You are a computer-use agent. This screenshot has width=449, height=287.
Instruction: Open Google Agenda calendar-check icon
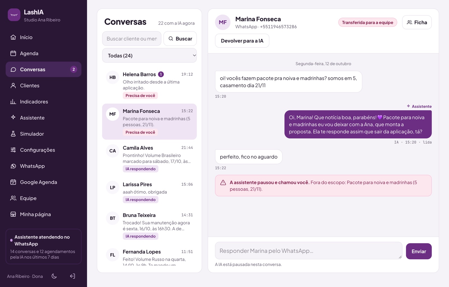point(13,182)
